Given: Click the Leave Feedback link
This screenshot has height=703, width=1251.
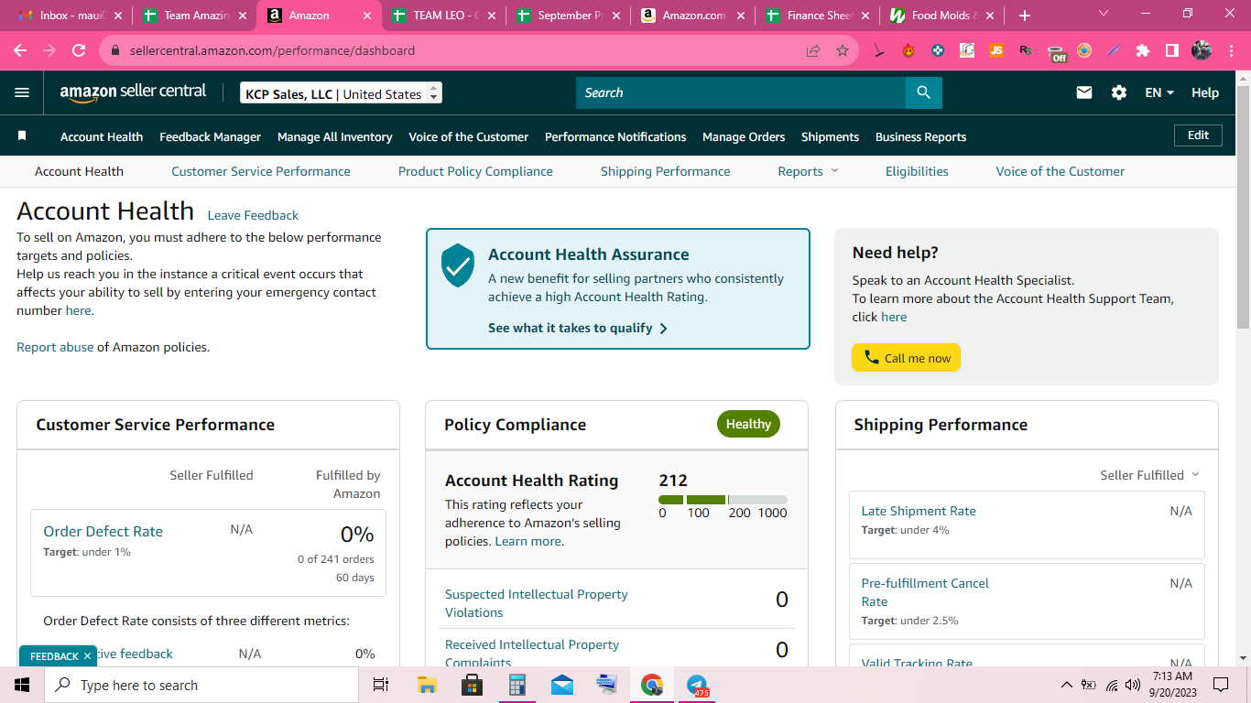Looking at the screenshot, I should [x=253, y=215].
